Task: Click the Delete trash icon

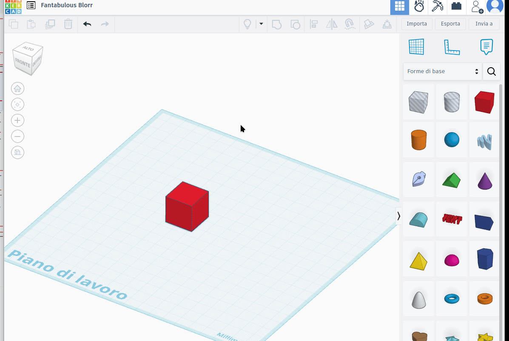Action: click(x=68, y=24)
